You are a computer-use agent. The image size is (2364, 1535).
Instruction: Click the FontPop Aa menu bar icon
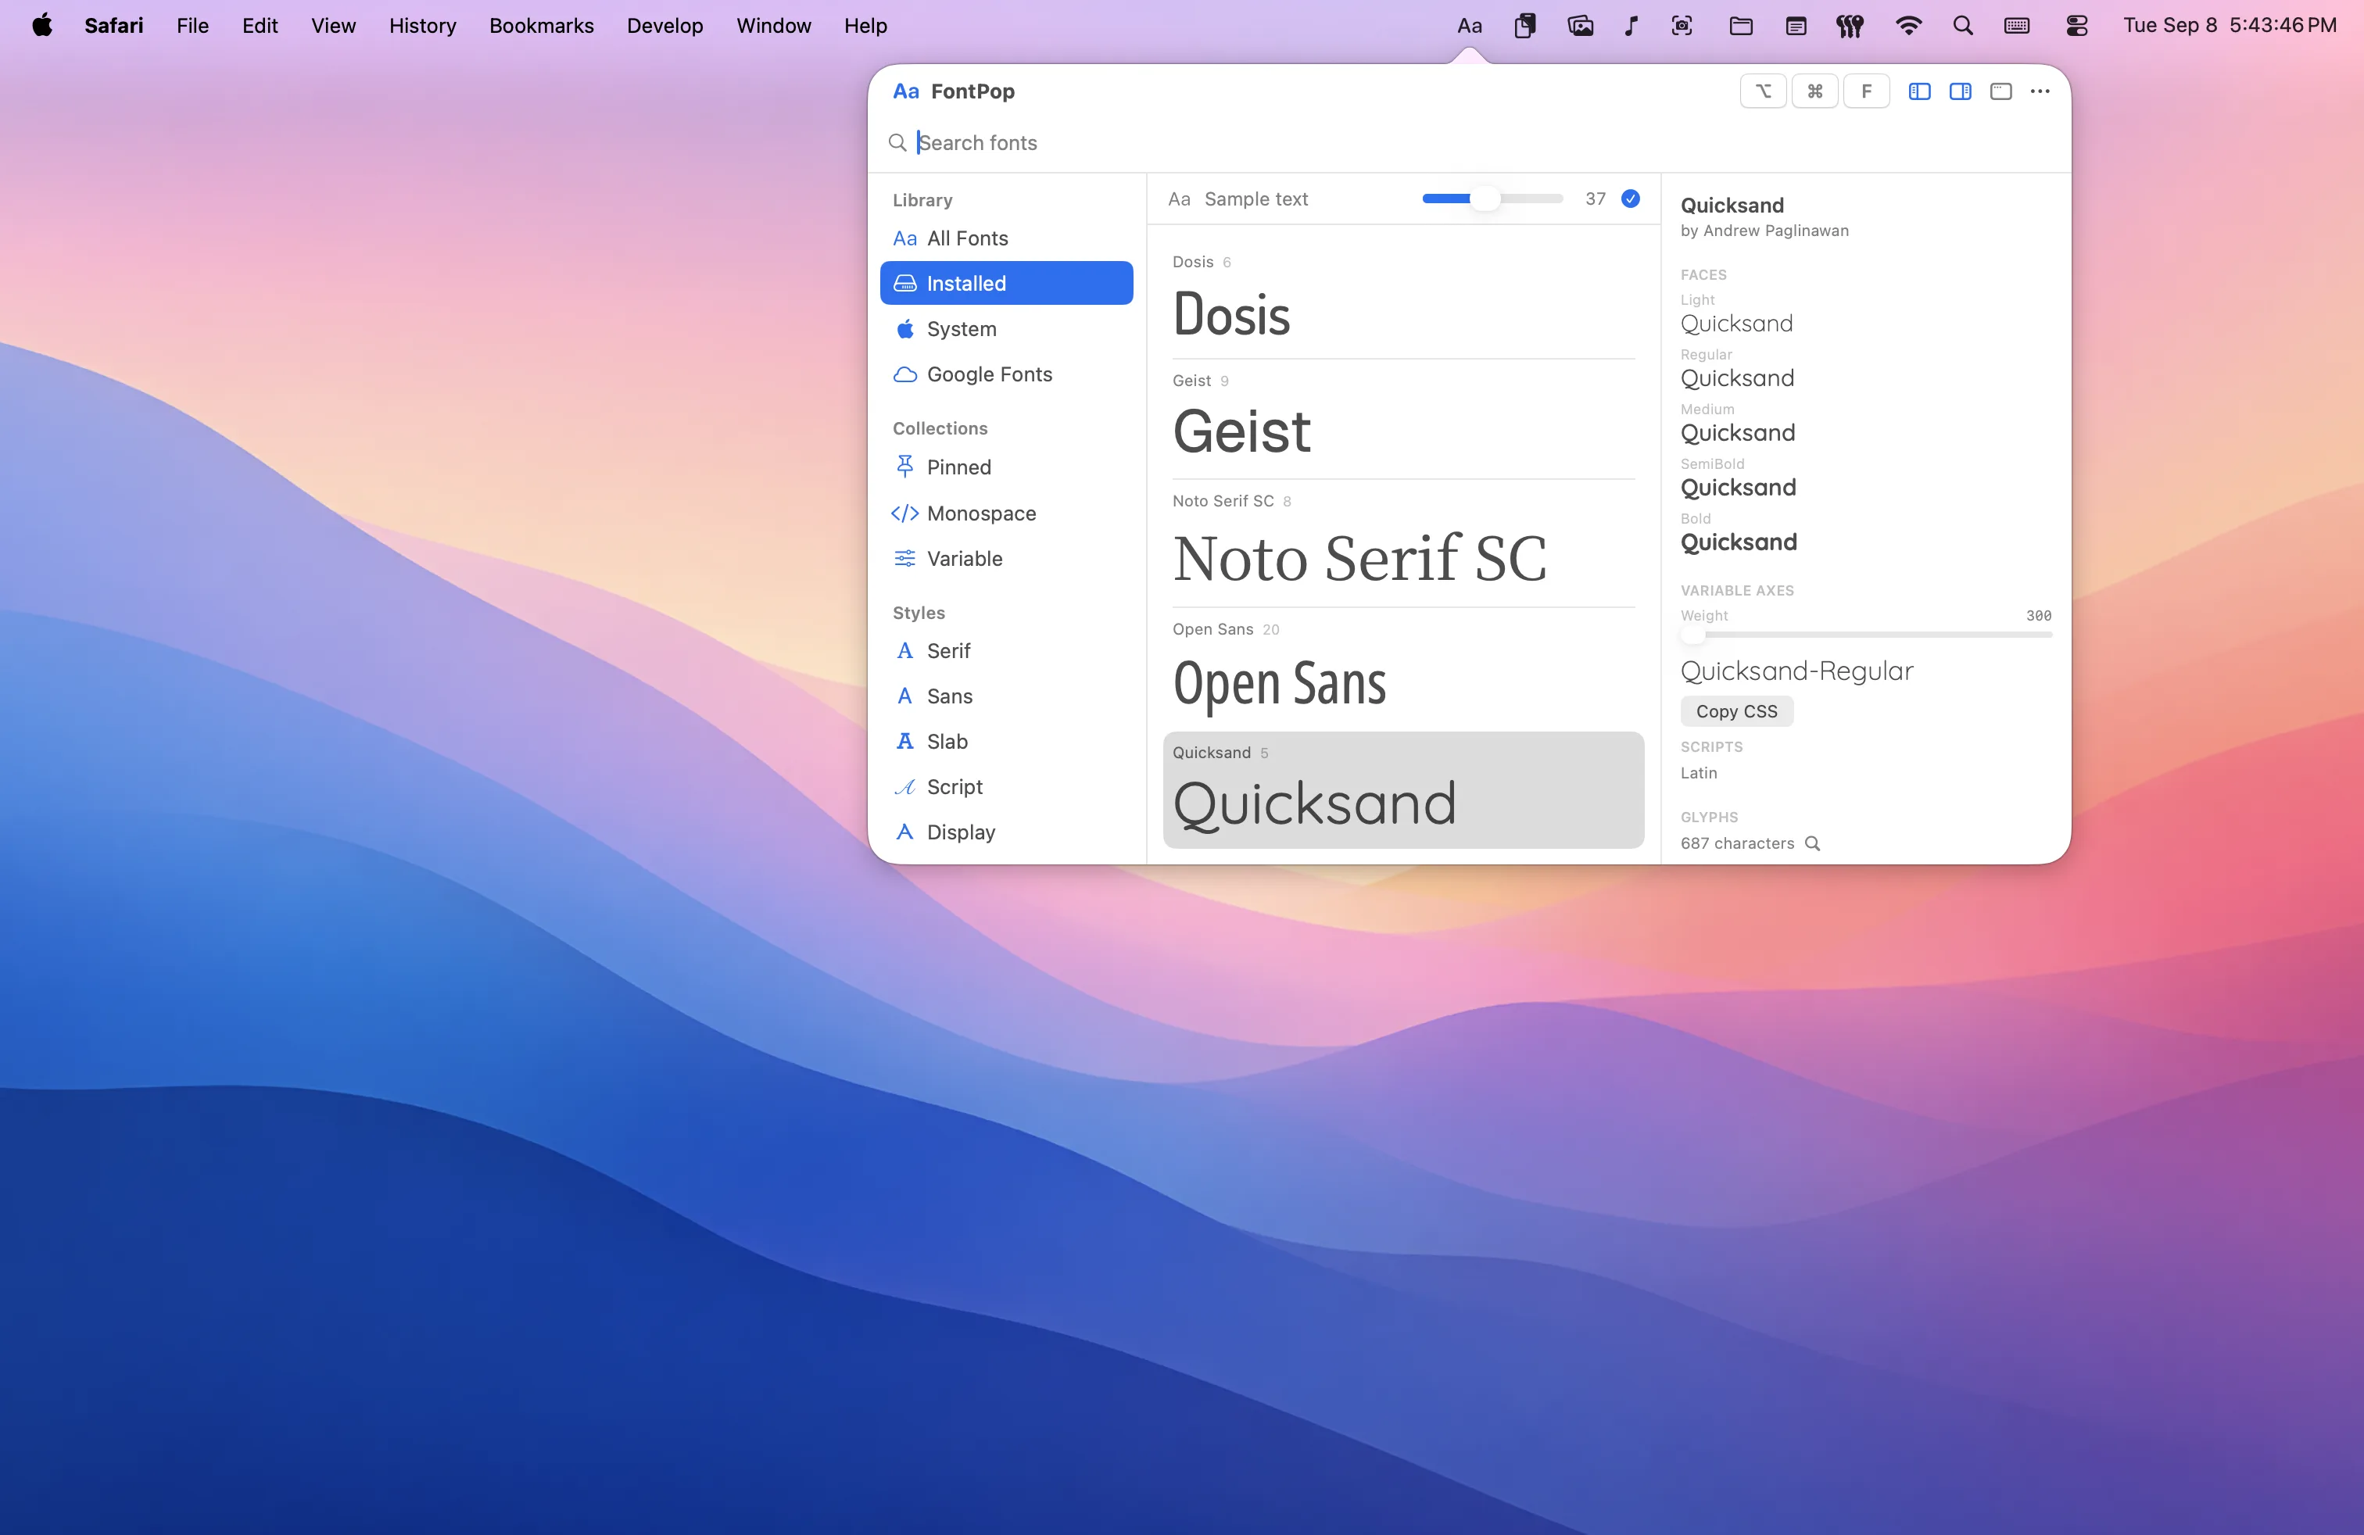[x=1469, y=26]
